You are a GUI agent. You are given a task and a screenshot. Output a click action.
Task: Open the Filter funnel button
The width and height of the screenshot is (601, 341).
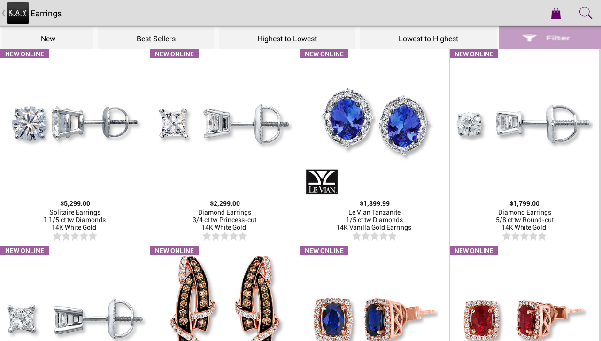pos(550,38)
